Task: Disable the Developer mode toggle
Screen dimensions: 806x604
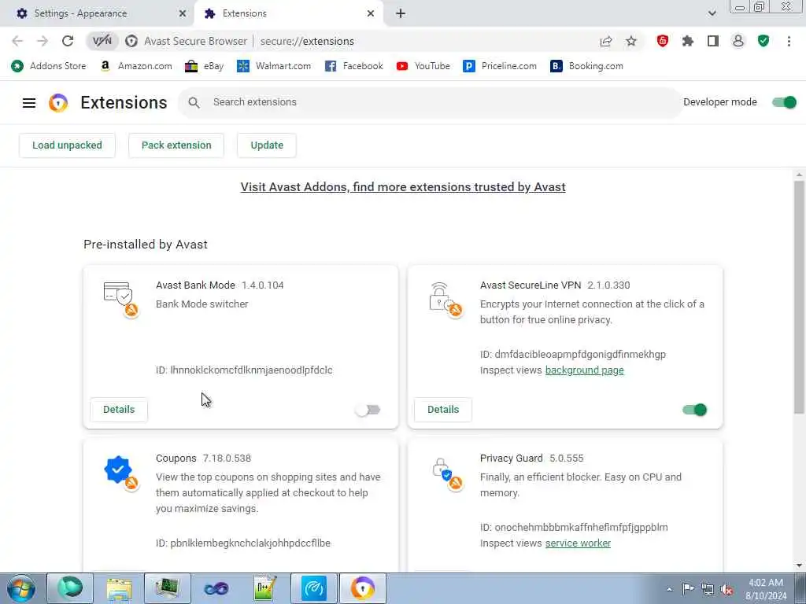Action: tap(785, 102)
